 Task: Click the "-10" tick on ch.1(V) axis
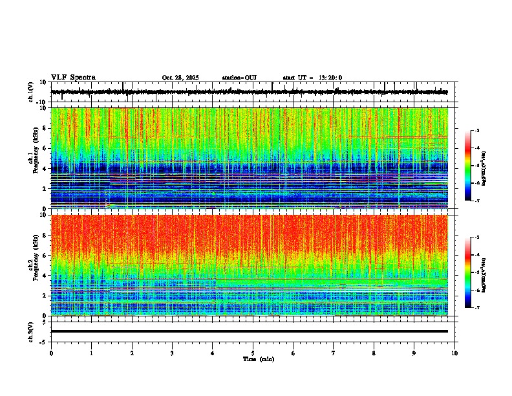[42, 102]
